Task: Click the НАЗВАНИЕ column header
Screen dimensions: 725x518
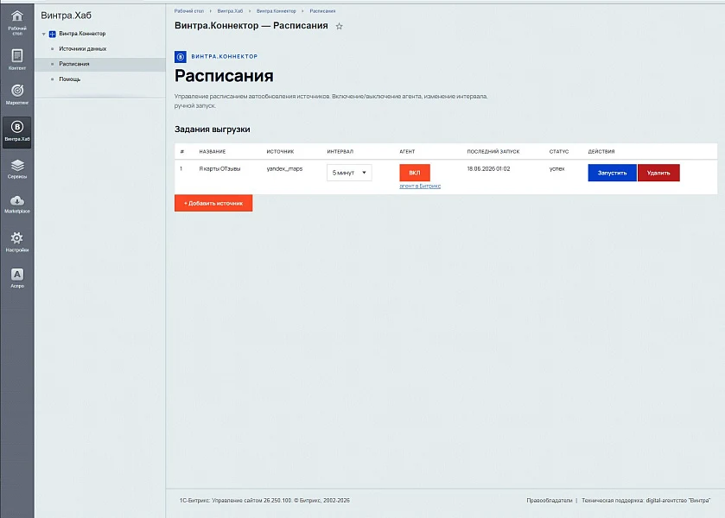Action: coord(213,152)
